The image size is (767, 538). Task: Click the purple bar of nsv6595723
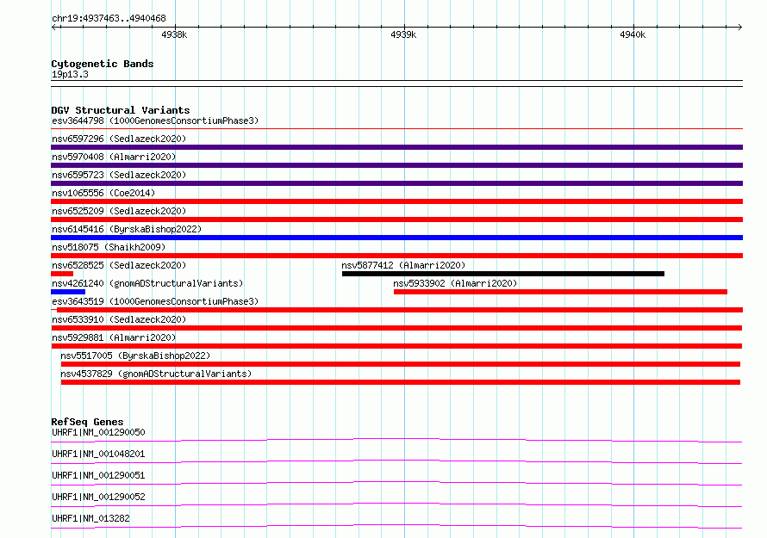pyautogui.click(x=396, y=183)
